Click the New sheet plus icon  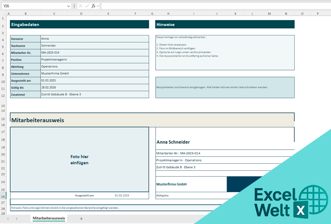coord(81,219)
